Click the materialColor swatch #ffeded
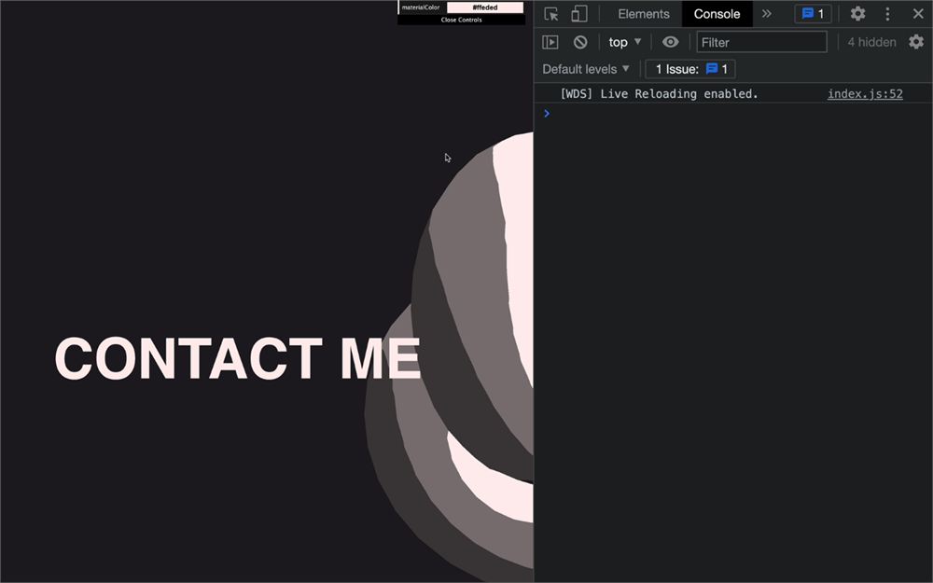 485,7
